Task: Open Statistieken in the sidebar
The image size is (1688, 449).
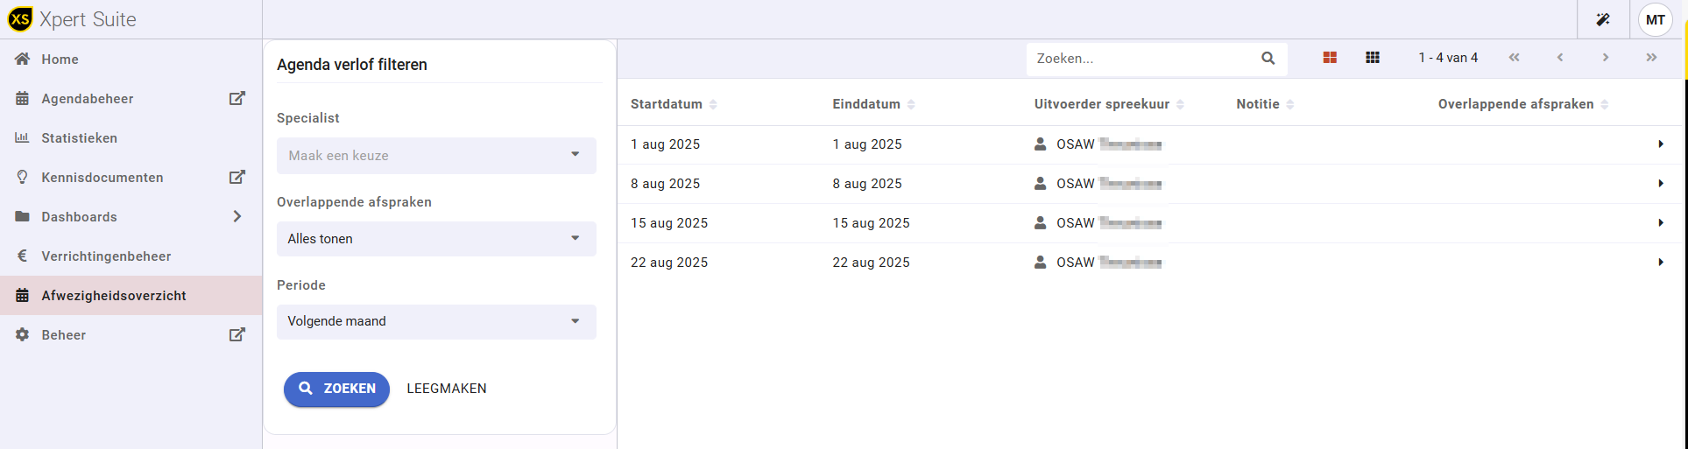Action: click(79, 138)
